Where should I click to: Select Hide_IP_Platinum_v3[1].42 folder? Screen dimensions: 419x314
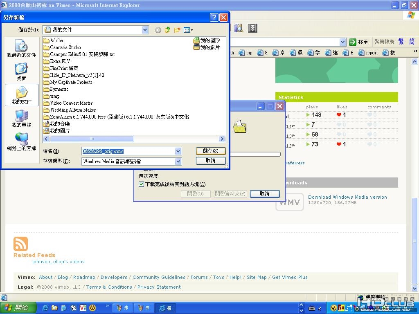click(74, 75)
